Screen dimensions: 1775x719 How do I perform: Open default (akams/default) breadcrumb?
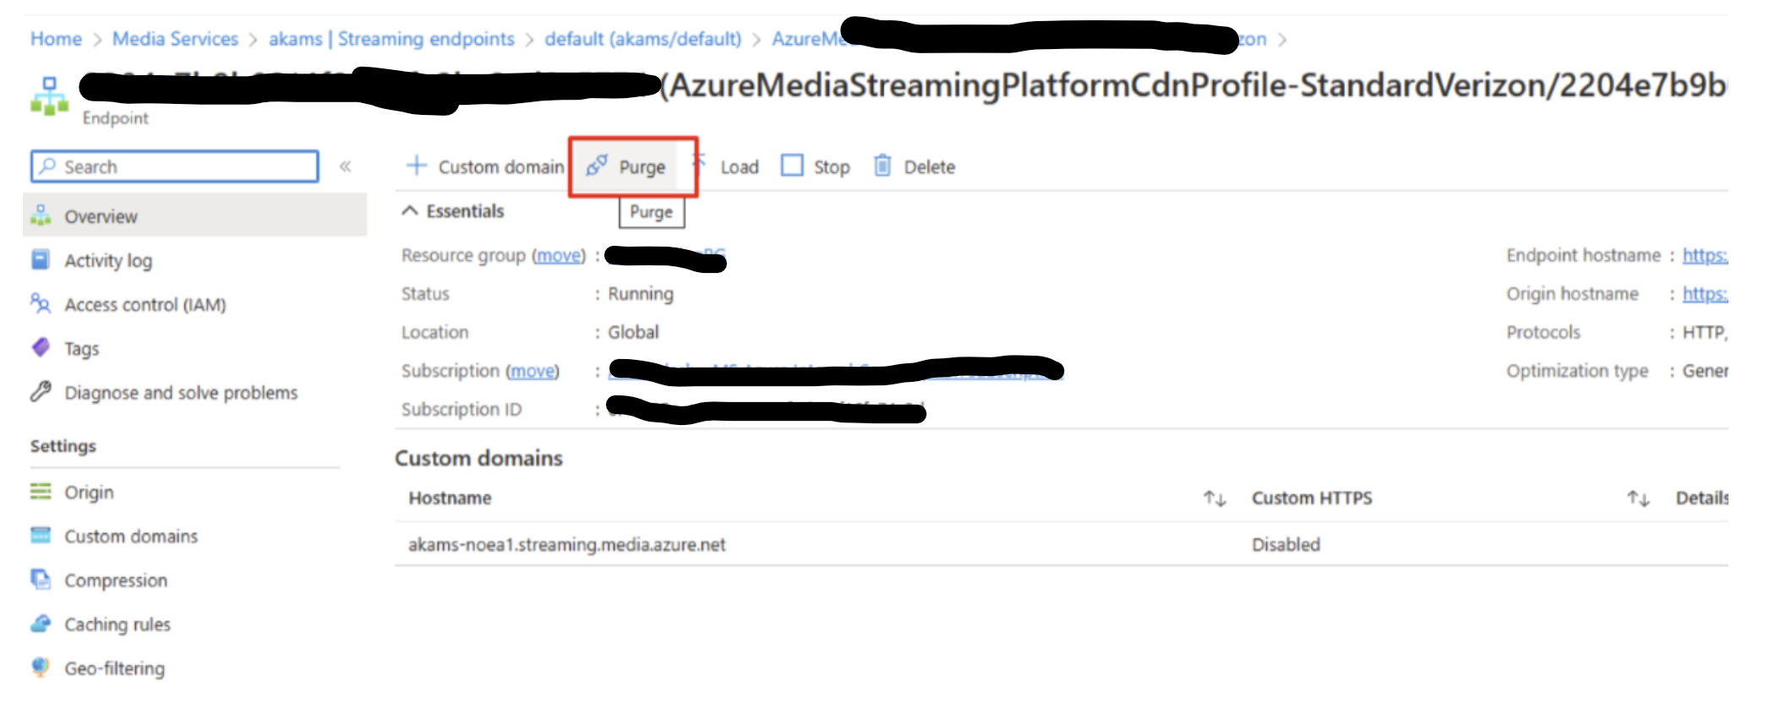[x=643, y=39]
